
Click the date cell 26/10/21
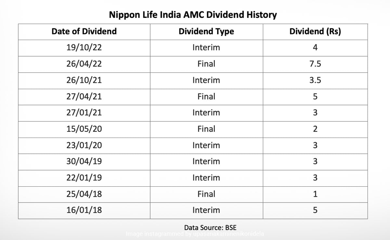tap(84, 80)
